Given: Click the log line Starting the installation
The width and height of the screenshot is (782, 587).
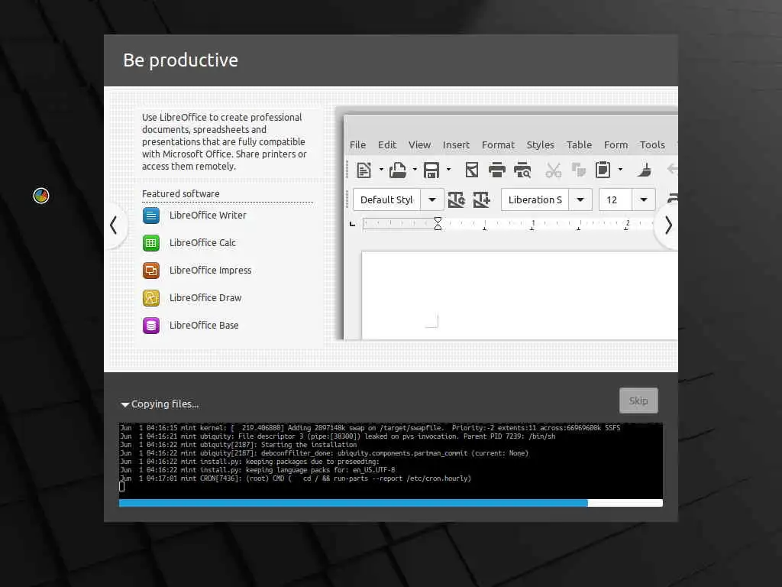Looking at the screenshot, I should pyautogui.click(x=238, y=445).
